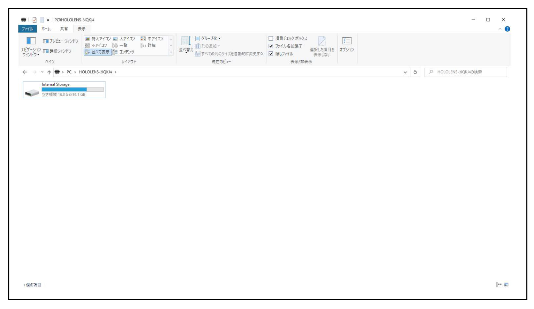
Task: Switch to Small icons (小アイコン) layout
Action: (x=96, y=45)
